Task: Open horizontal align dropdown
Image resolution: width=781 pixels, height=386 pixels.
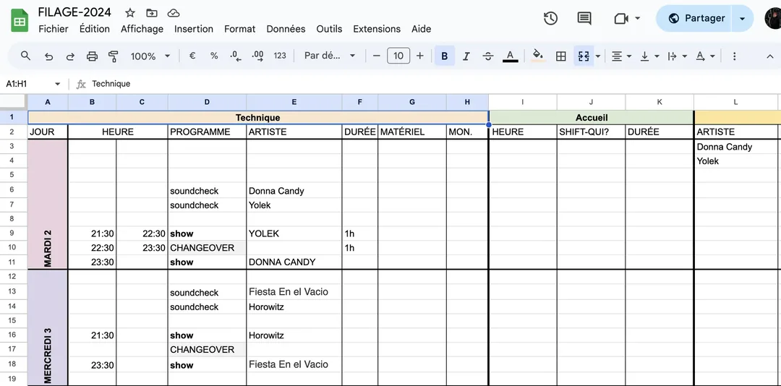Action: tap(620, 56)
